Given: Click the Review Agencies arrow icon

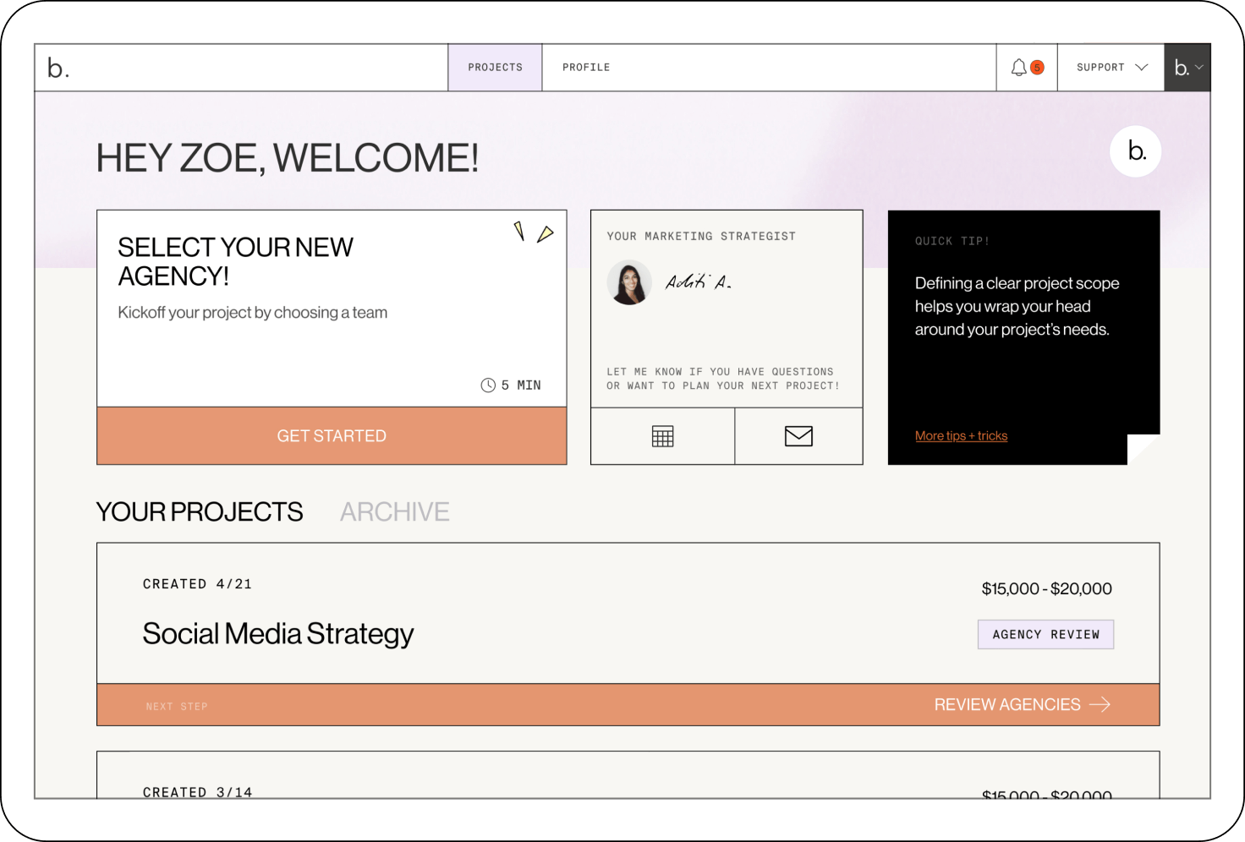Looking at the screenshot, I should (1100, 705).
